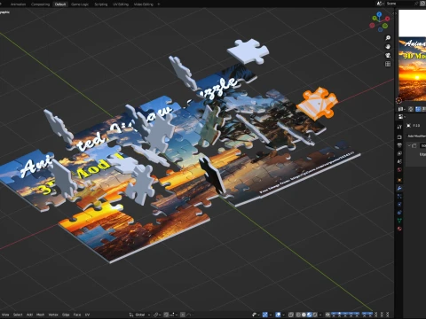Open the pivot point dropdown
The height and width of the screenshot is (319, 426).
click(157, 315)
